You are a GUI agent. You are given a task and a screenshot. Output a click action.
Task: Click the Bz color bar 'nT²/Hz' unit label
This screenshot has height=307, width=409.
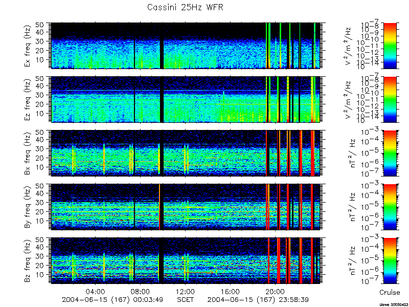[x=353, y=261]
